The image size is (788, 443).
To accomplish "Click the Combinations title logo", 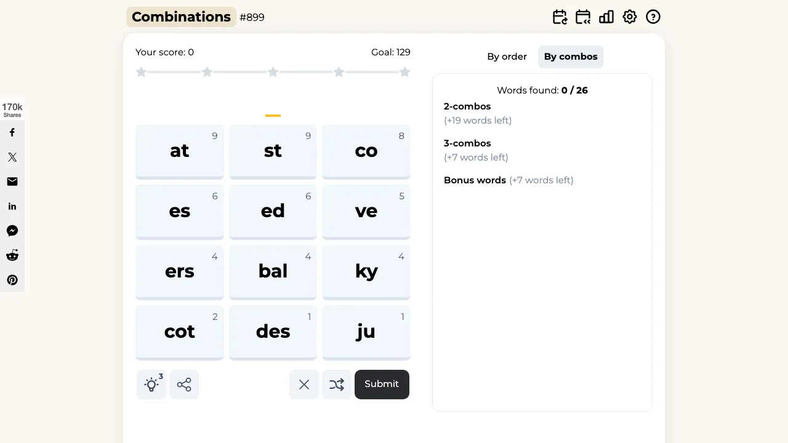I will point(181,17).
